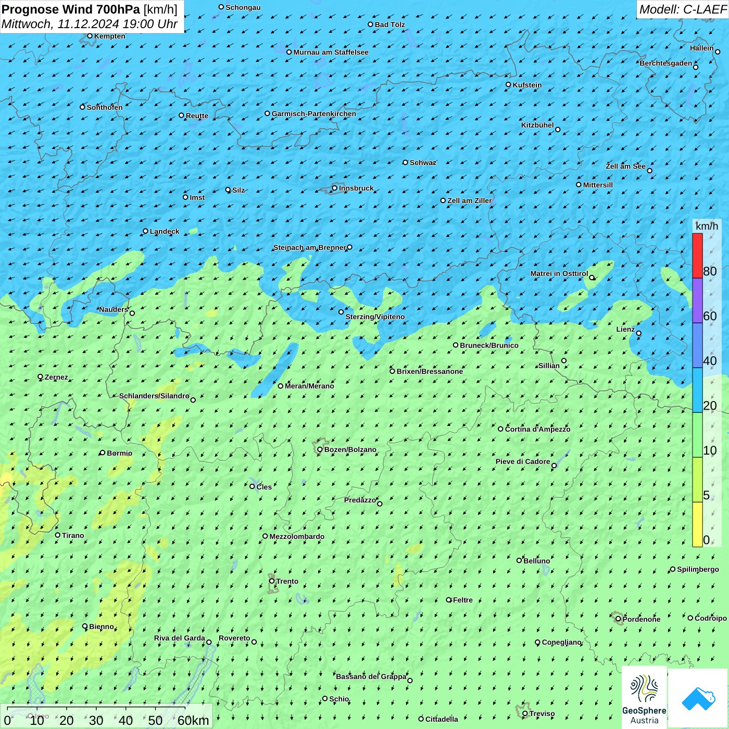Select the red 80 km/h legend color

coord(697,256)
